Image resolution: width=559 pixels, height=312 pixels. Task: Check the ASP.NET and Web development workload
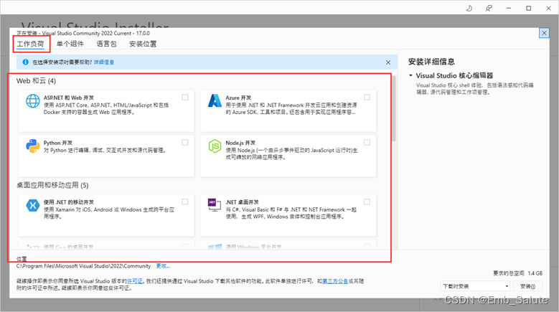click(185, 98)
